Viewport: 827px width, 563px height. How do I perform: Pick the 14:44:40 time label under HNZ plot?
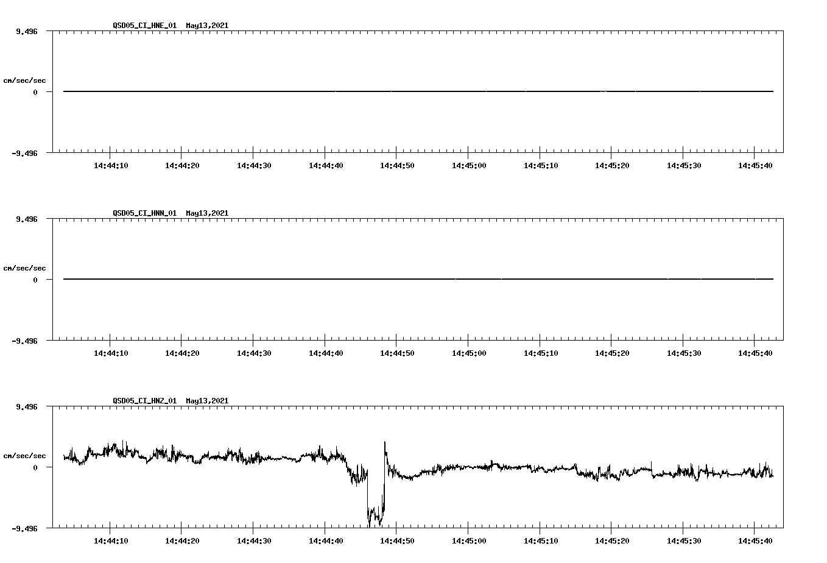pos(326,541)
